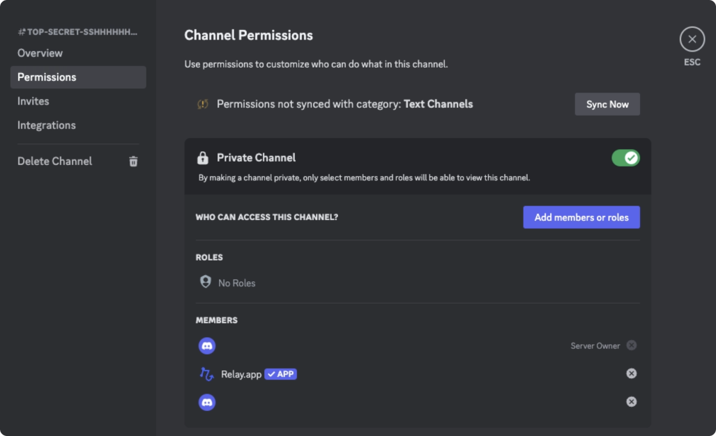The image size is (716, 436).
Task: Select the trash icon beside Delete Channel
Action: [x=133, y=161]
